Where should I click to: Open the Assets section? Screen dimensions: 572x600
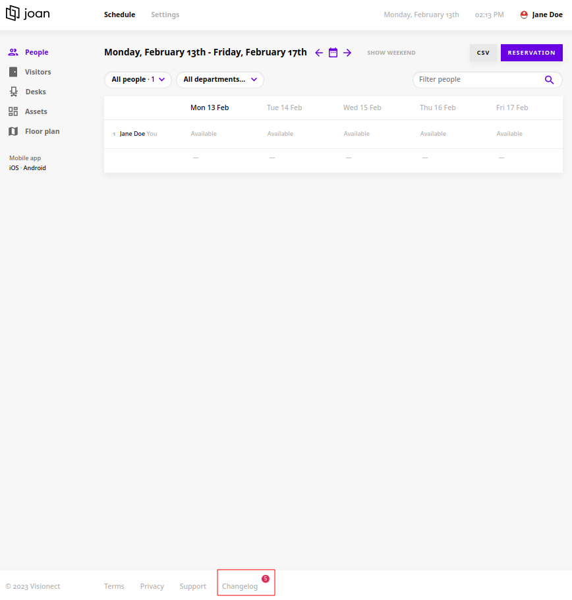pos(28,111)
